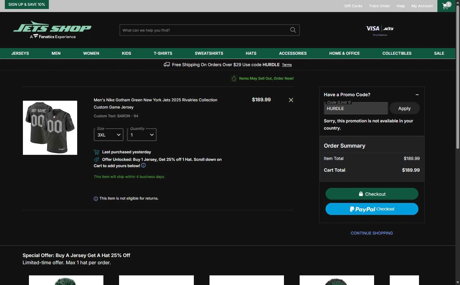Click the Visa Jets sponsor logo
460x285 pixels.
coord(380,30)
